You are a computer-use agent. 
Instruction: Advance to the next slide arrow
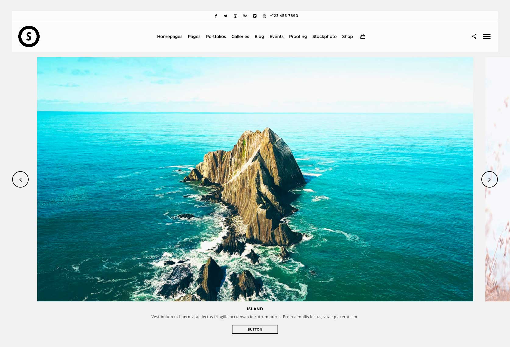[489, 179]
